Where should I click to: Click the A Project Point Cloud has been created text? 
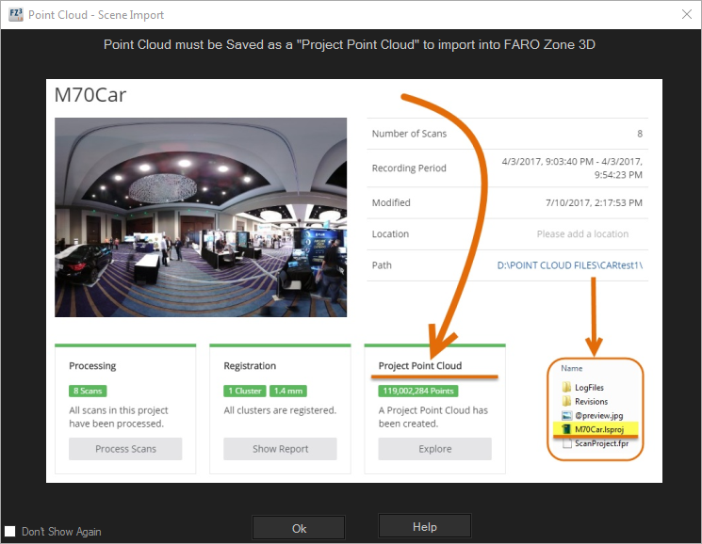pyautogui.click(x=433, y=417)
